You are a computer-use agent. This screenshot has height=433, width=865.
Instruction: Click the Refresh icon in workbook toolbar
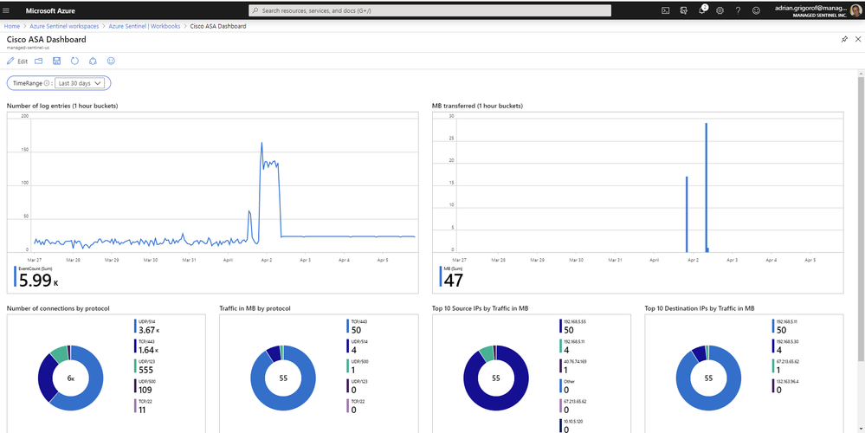[x=74, y=61]
